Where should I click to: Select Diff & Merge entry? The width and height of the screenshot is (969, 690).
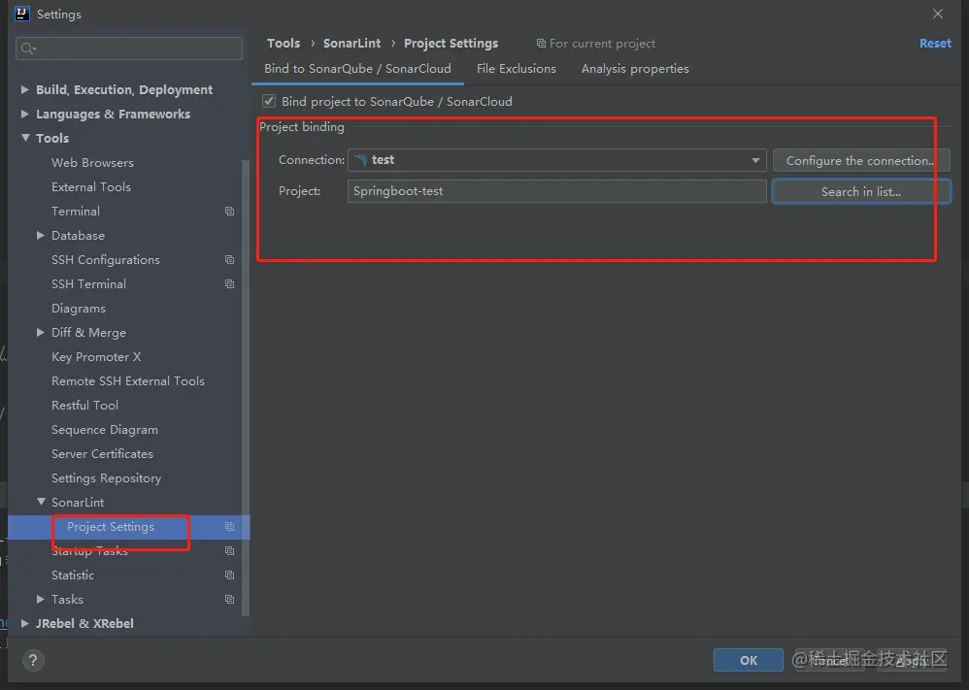[x=89, y=332]
